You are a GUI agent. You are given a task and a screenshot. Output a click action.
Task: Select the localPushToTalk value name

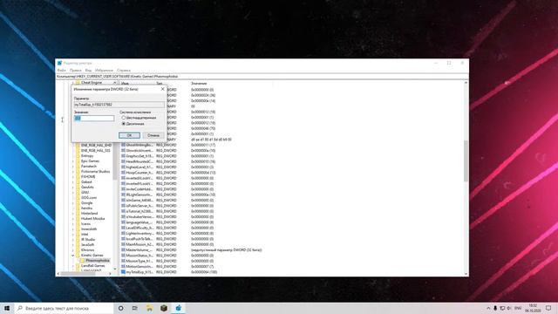pyautogui.click(x=139, y=239)
